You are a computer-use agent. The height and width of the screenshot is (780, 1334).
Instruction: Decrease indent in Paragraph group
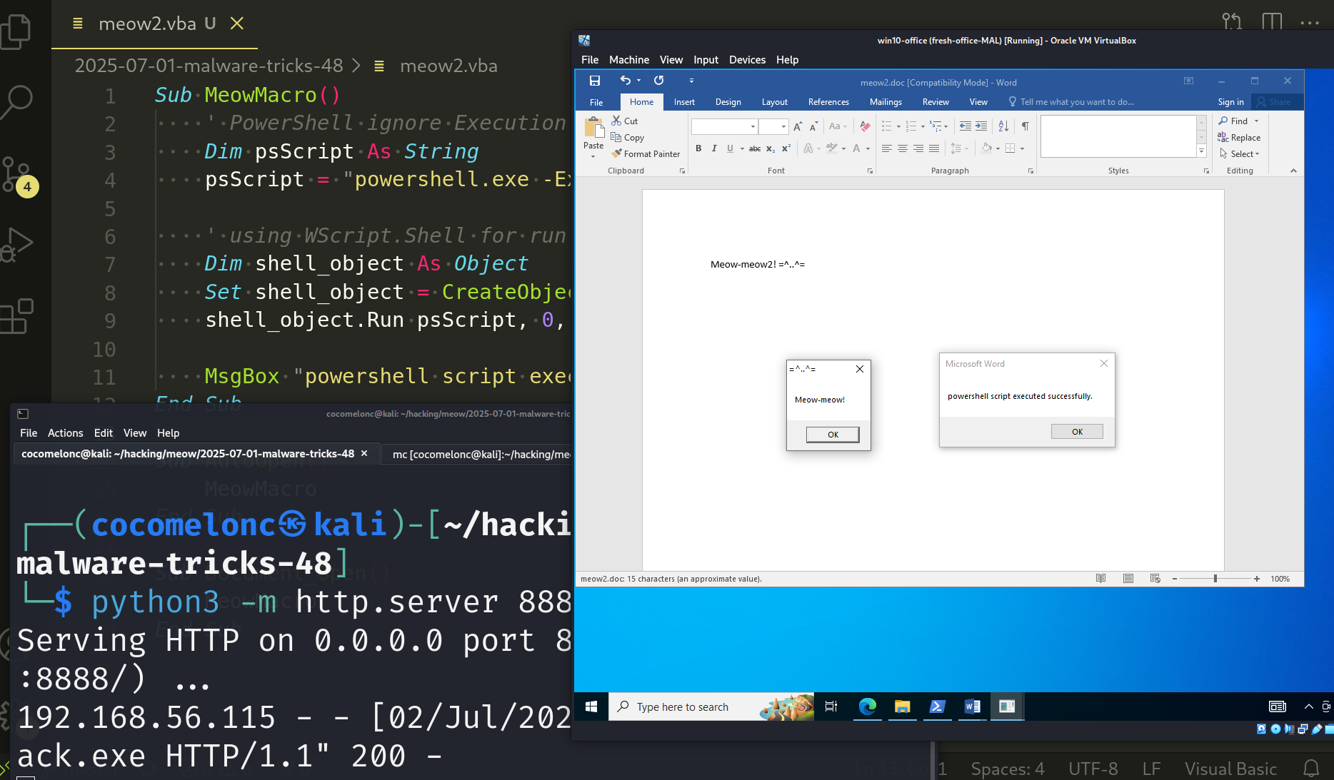pyautogui.click(x=966, y=126)
